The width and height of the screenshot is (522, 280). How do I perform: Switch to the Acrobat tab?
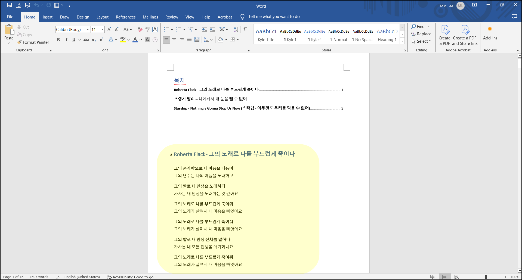click(225, 17)
